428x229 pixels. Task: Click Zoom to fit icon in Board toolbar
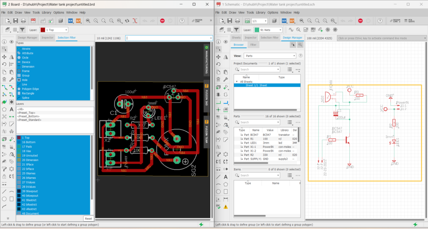[88, 20]
